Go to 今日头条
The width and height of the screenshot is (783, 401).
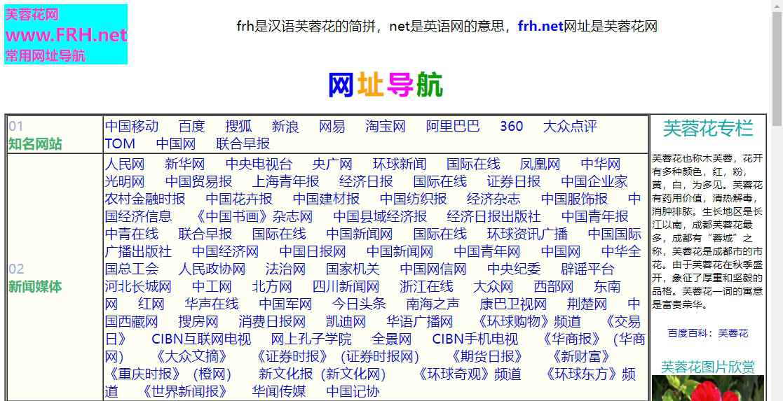(x=359, y=304)
